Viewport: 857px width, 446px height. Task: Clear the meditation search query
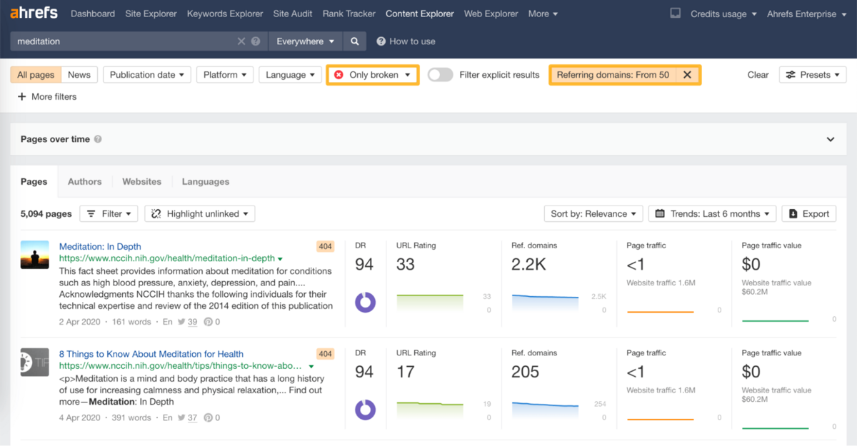pos(241,41)
